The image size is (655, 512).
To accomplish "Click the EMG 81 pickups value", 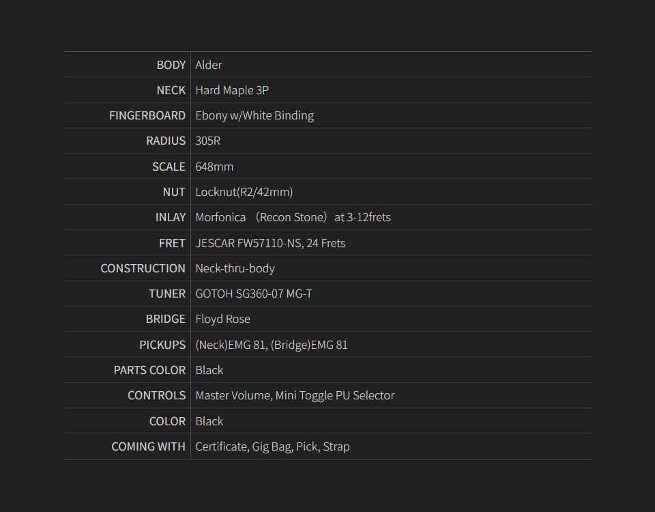I will pyautogui.click(x=272, y=345).
